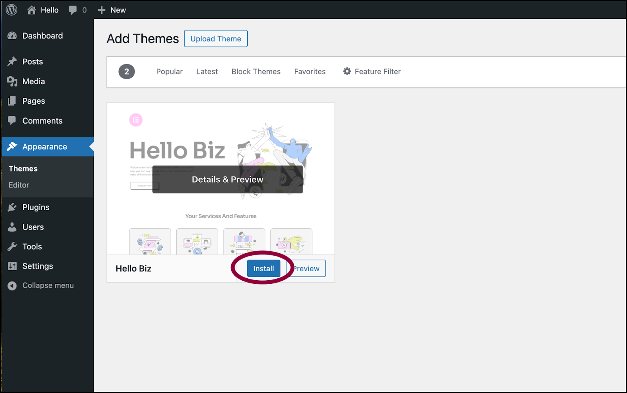Open Settings in the sidebar
Viewport: 627px width, 393px height.
point(47,266)
